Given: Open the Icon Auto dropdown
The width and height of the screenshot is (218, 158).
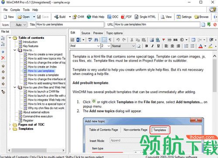Looking at the screenshot, I should coord(19,25).
